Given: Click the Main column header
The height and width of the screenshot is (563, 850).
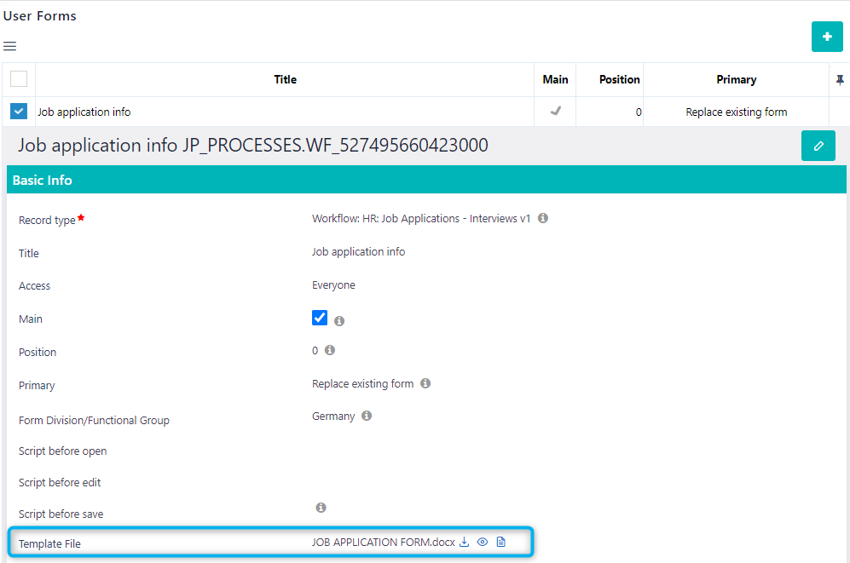Looking at the screenshot, I should (555, 79).
